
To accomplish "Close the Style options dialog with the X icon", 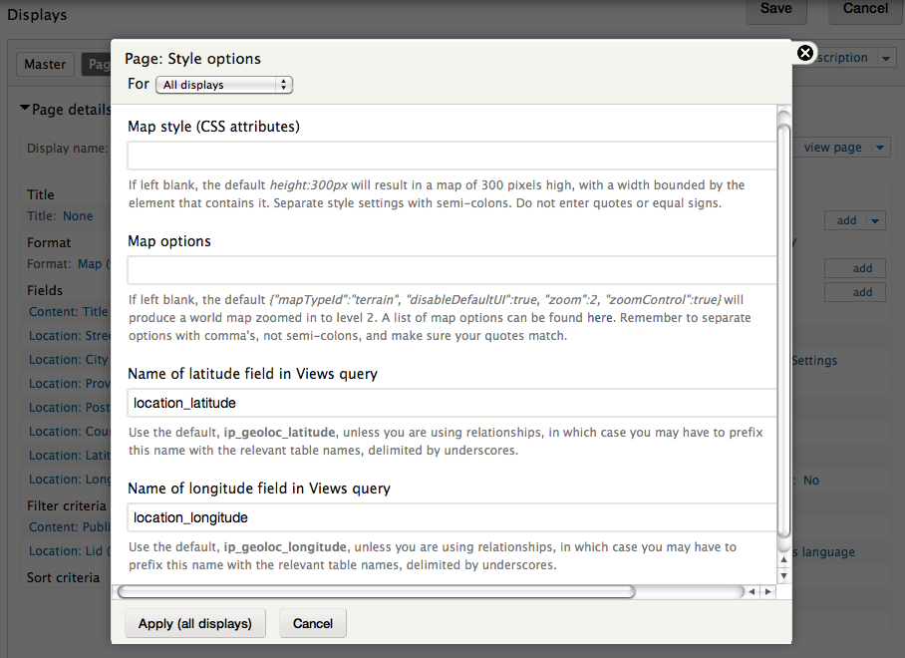I will click(x=804, y=53).
